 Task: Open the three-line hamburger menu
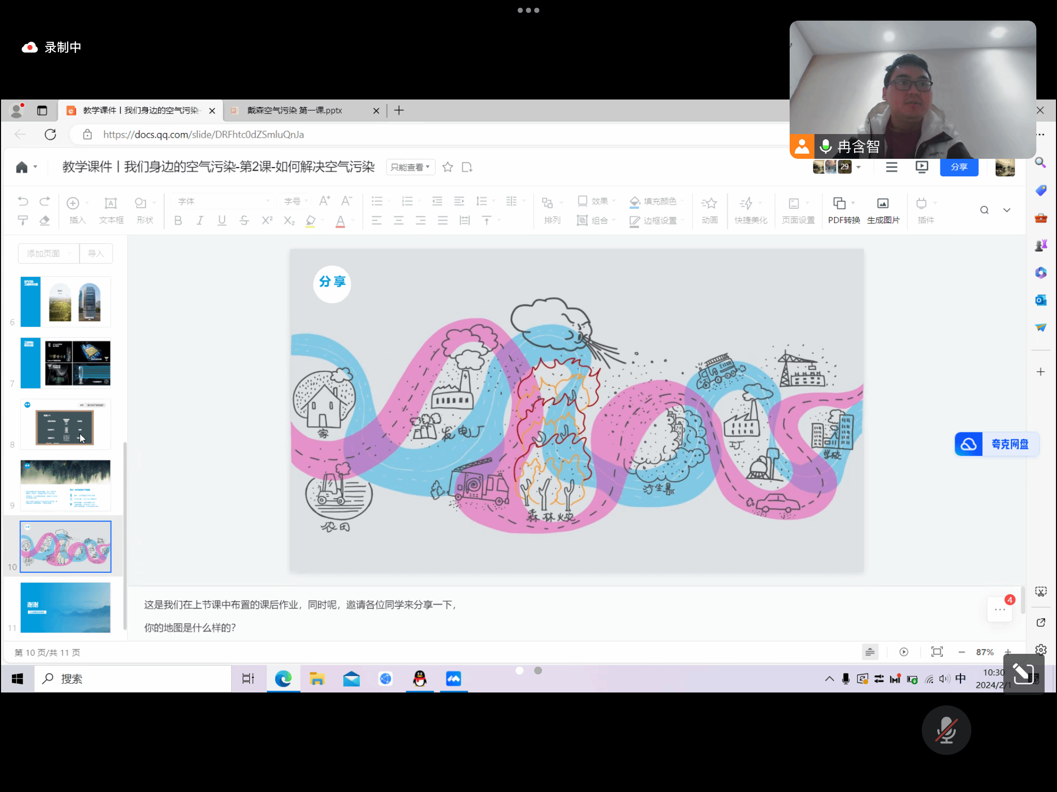tap(891, 167)
